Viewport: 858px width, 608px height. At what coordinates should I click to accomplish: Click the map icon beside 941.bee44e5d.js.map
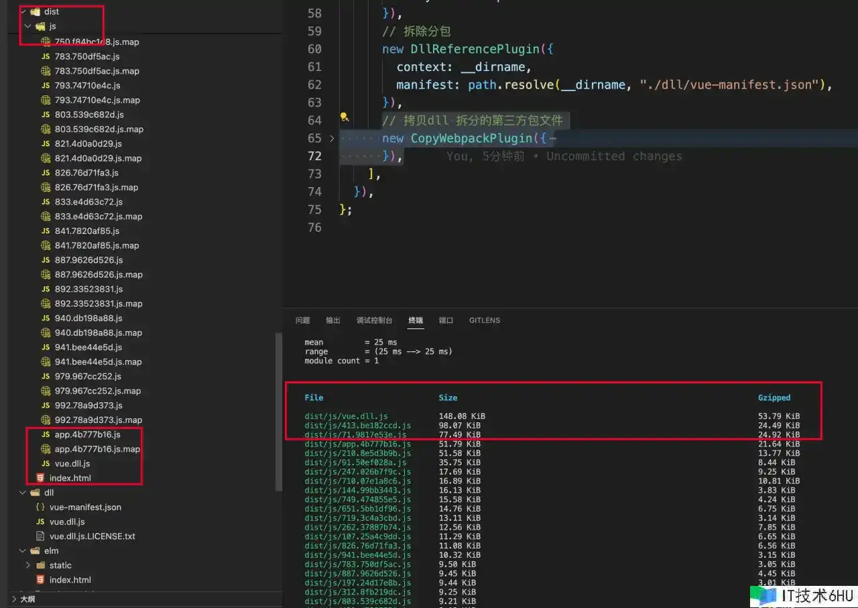[46, 362]
